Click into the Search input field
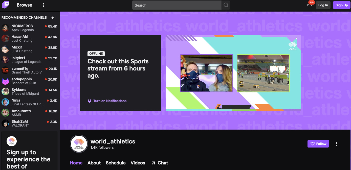 pyautogui.click(x=177, y=5)
